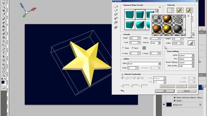Click the Twist field slider arrow

[139, 43]
